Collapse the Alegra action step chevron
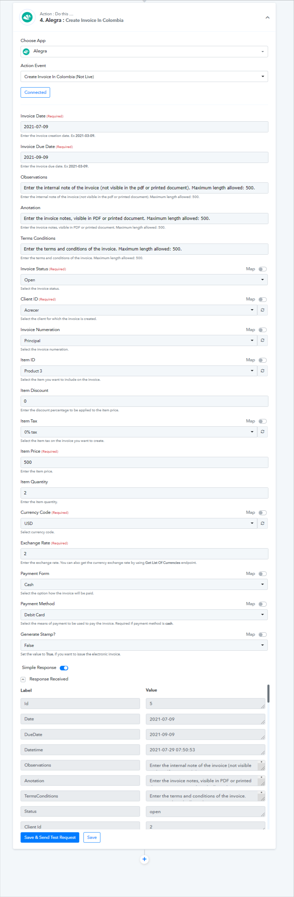The height and width of the screenshot is (897, 294). (x=267, y=17)
